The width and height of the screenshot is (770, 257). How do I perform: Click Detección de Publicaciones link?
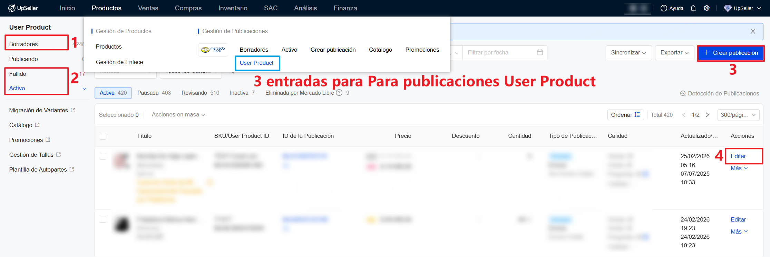[x=723, y=93]
